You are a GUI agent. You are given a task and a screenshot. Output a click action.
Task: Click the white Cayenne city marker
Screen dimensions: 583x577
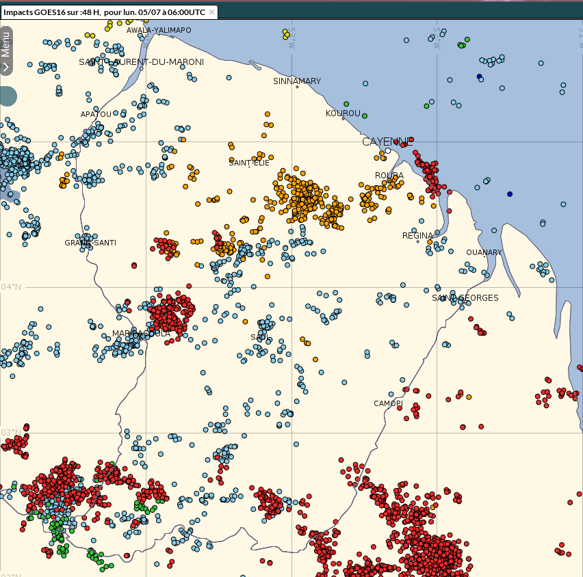(388, 150)
